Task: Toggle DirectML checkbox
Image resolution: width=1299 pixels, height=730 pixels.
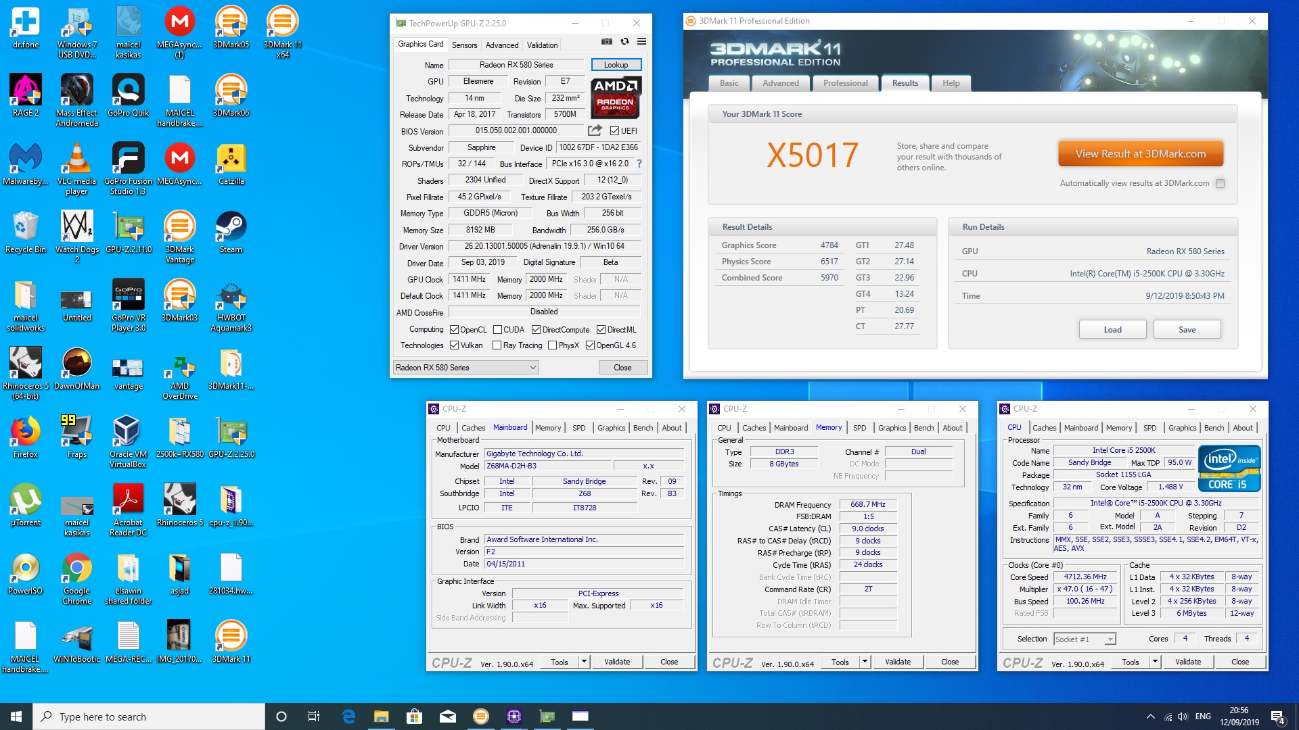Action: tap(601, 330)
